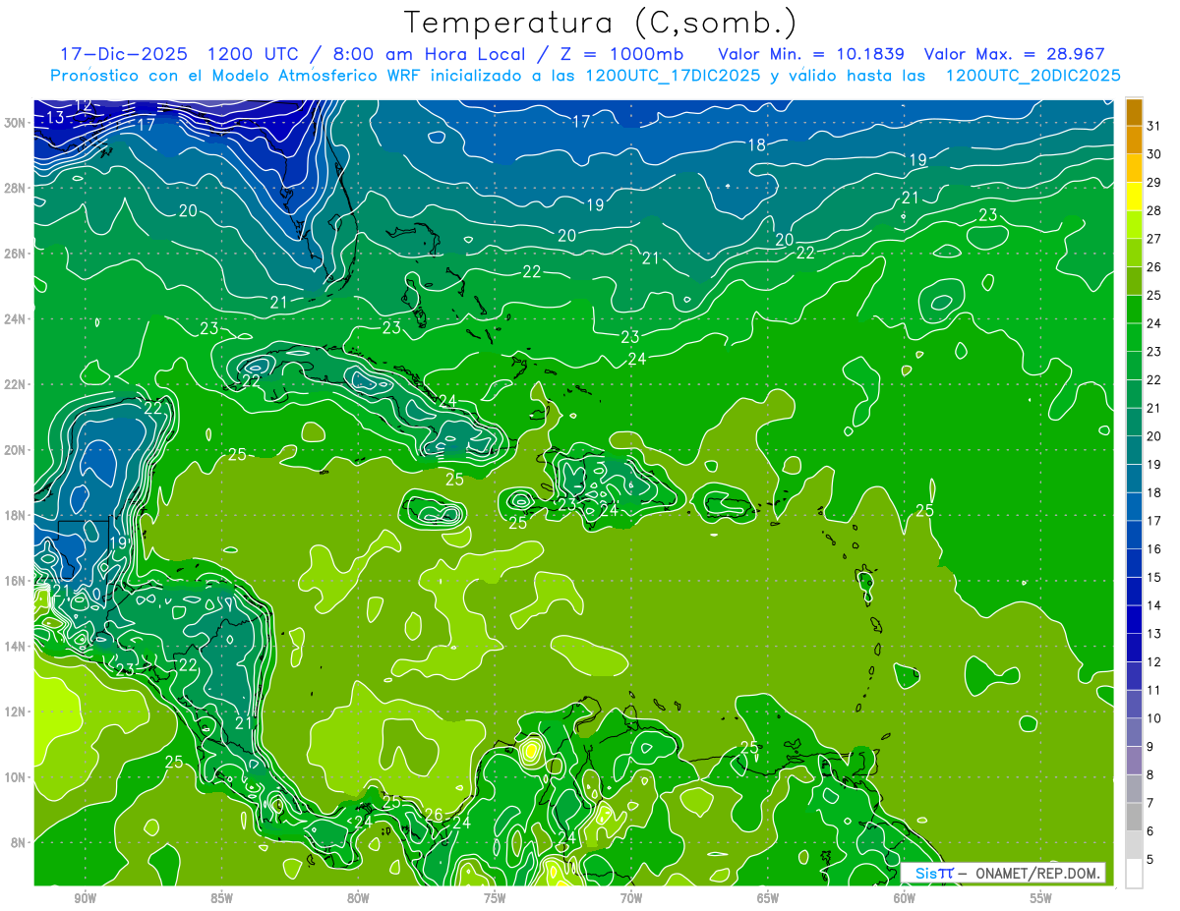Click the "26" contour label near Panama

434,815
